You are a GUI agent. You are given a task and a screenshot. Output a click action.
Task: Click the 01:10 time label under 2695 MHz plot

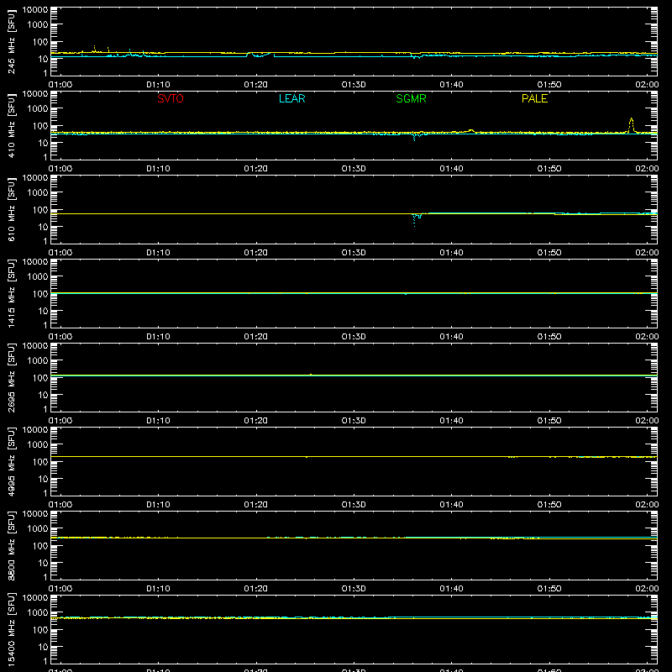click(158, 421)
